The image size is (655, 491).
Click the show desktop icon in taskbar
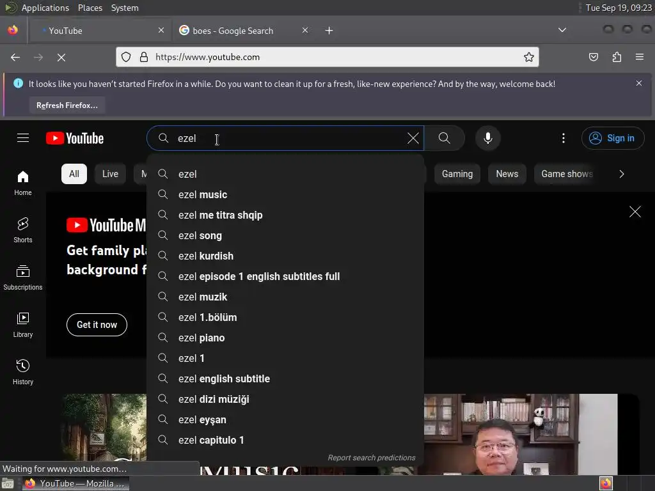tap(8, 483)
